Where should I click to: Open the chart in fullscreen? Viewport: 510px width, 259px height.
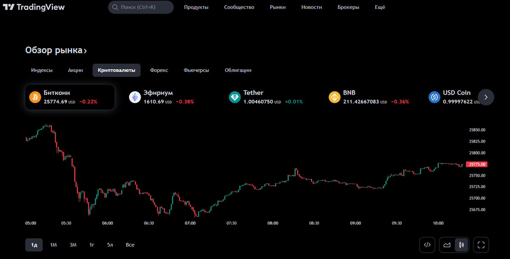481,245
